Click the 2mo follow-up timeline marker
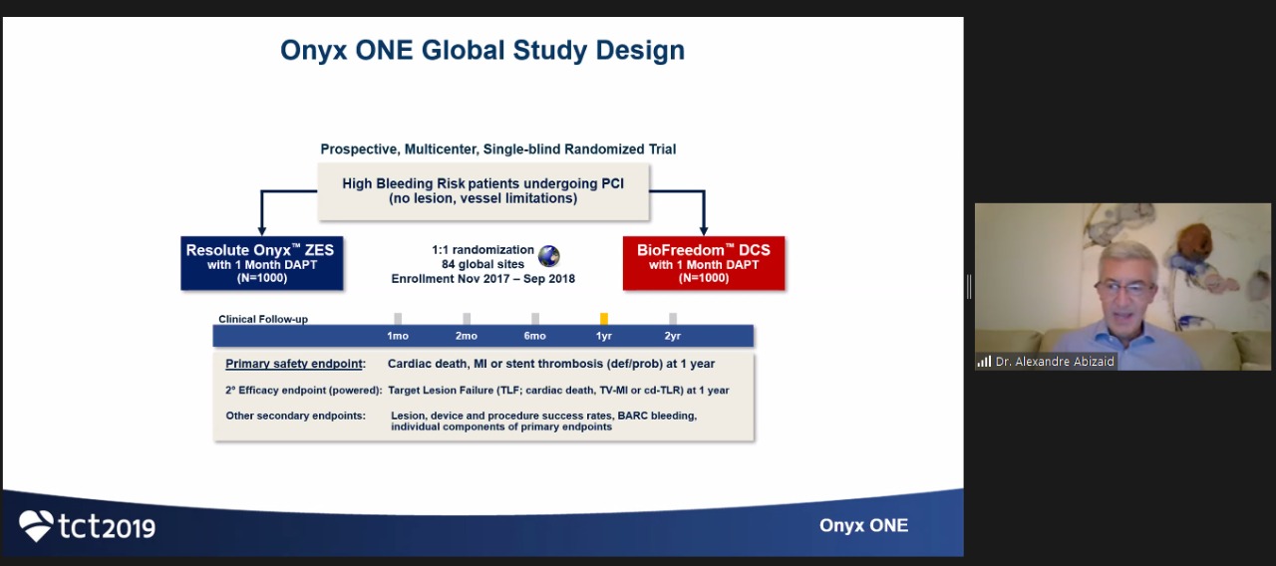 point(467,319)
